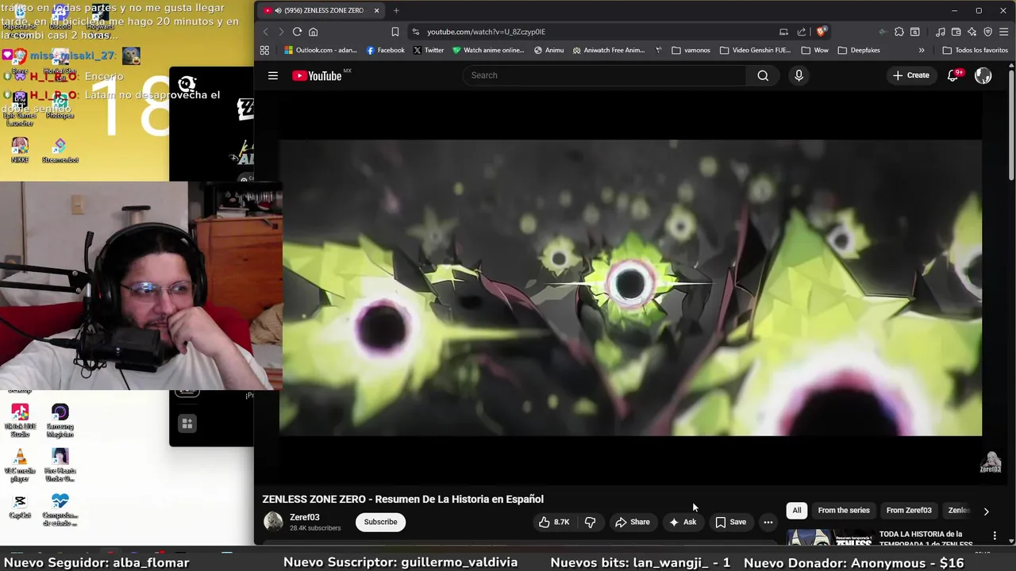This screenshot has height=571, width=1016.
Task: Open Outlook.com bookmark
Action: (321, 50)
